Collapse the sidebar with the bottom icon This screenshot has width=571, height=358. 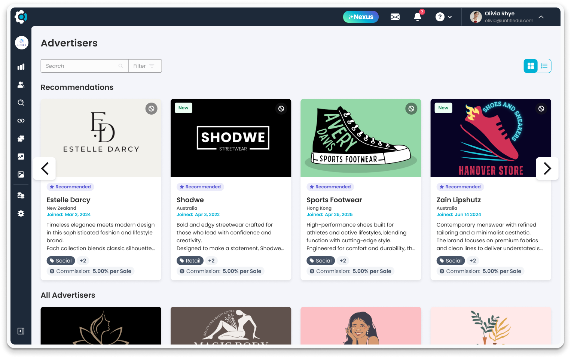[x=21, y=331]
